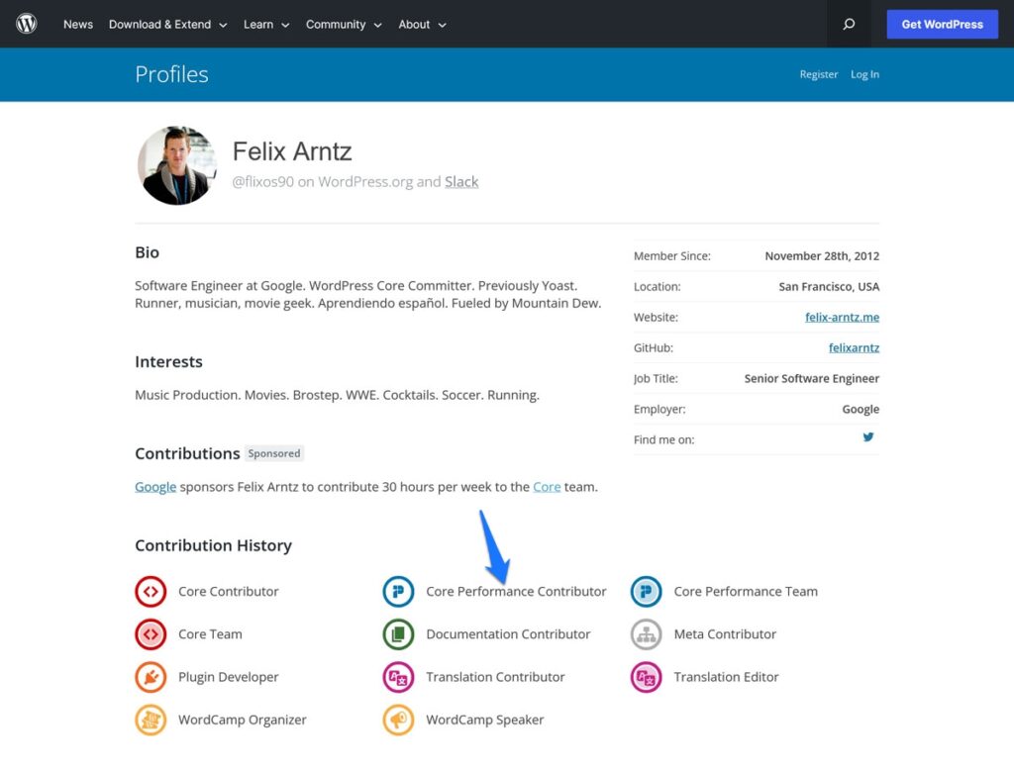Select the Plugin Developer badge icon

(x=151, y=677)
